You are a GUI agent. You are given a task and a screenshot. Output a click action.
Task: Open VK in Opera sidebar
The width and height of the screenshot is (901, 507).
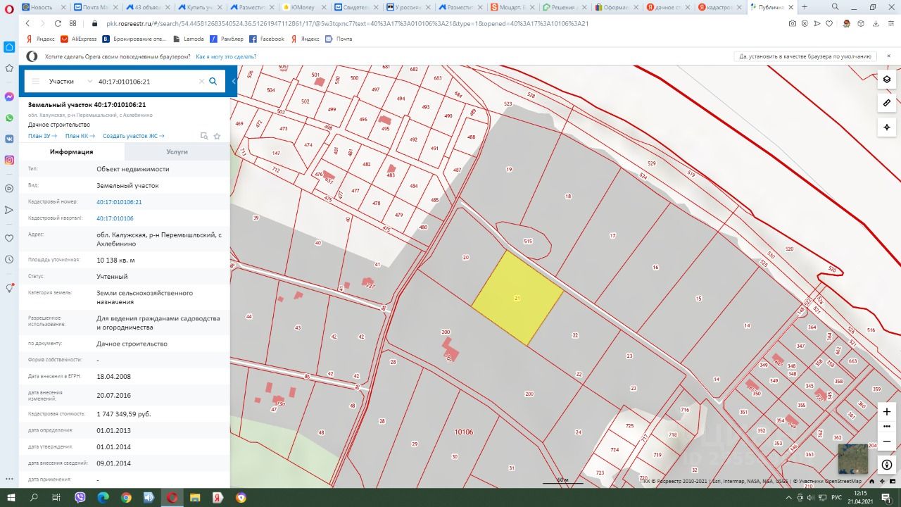pos(9,139)
